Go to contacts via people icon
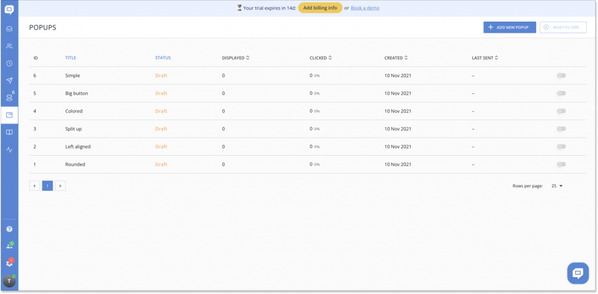This screenshot has width=598, height=294. click(x=9, y=46)
